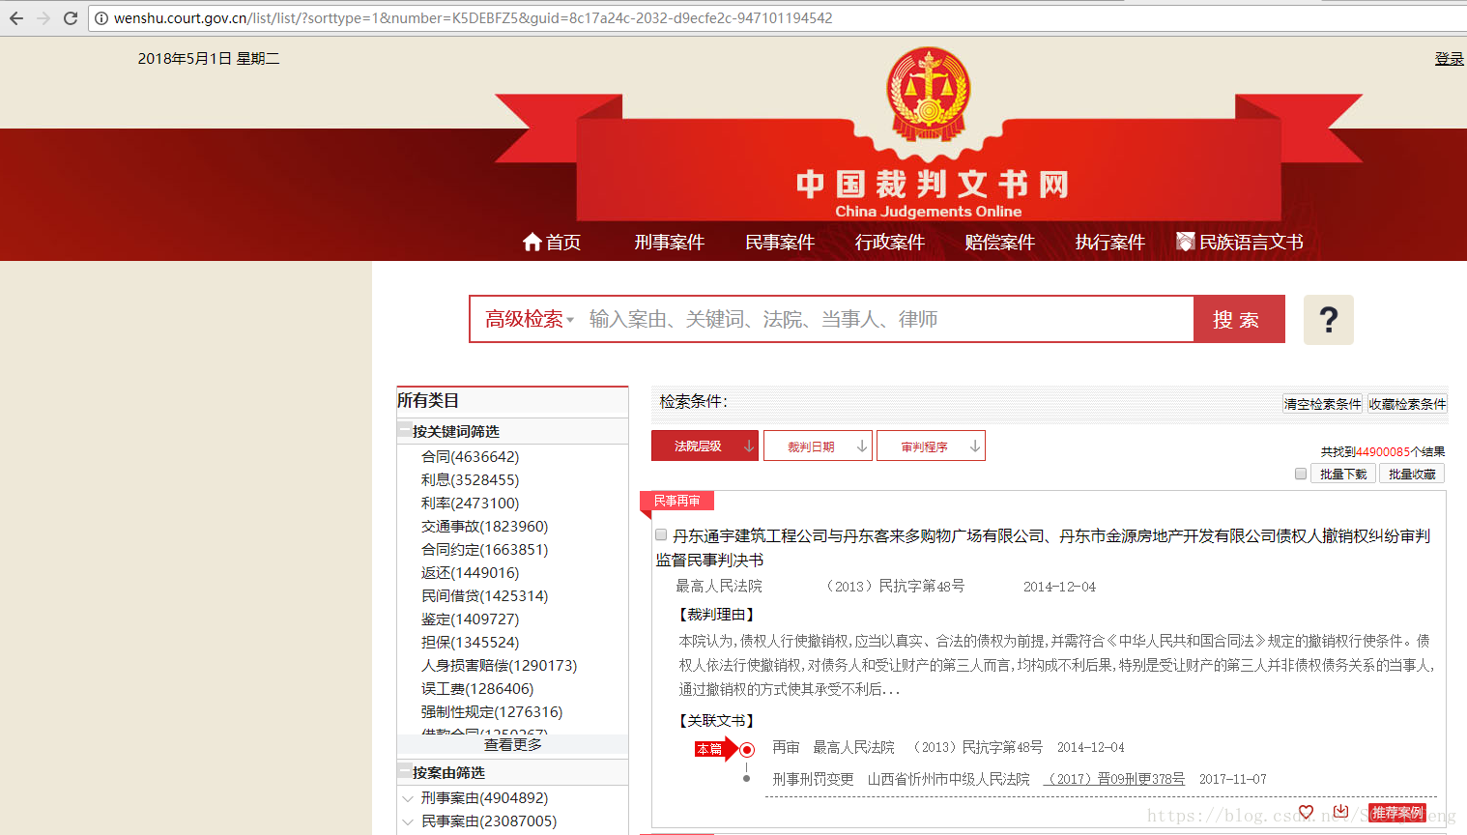
Task: Click the case number （2013）民抗字第48号 under the title
Action: click(895, 586)
